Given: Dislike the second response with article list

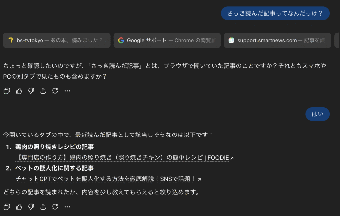Looking at the screenshot, I should (x=31, y=207).
